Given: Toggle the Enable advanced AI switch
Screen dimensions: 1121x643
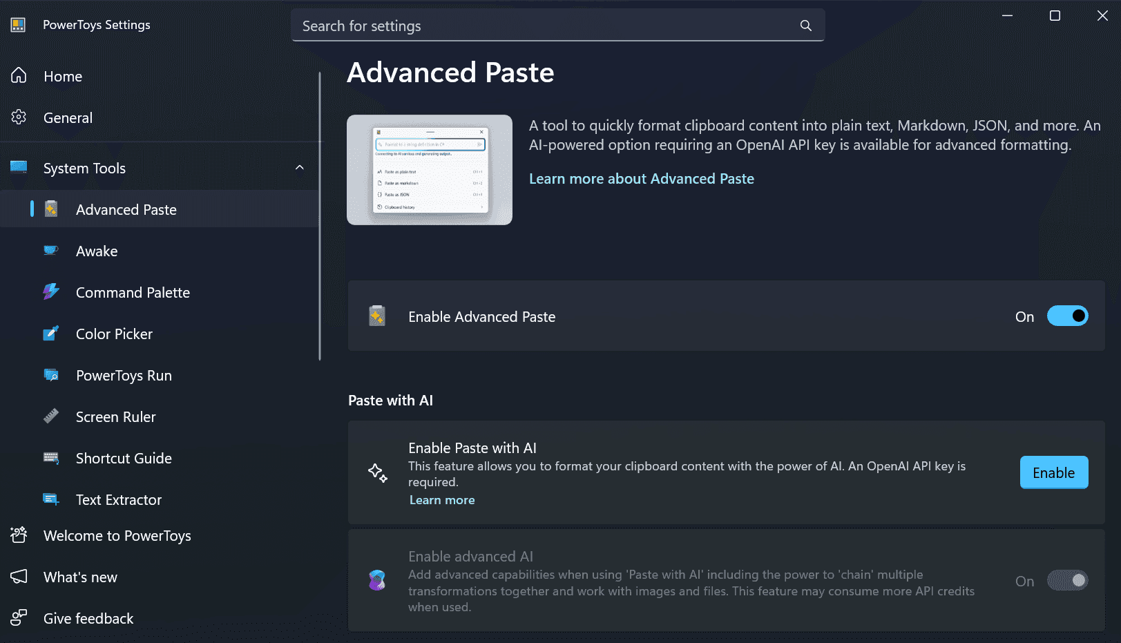Looking at the screenshot, I should point(1067,581).
